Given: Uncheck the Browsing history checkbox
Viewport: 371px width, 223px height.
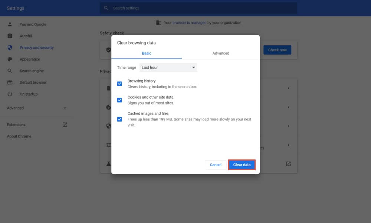Looking at the screenshot, I should (x=119, y=84).
